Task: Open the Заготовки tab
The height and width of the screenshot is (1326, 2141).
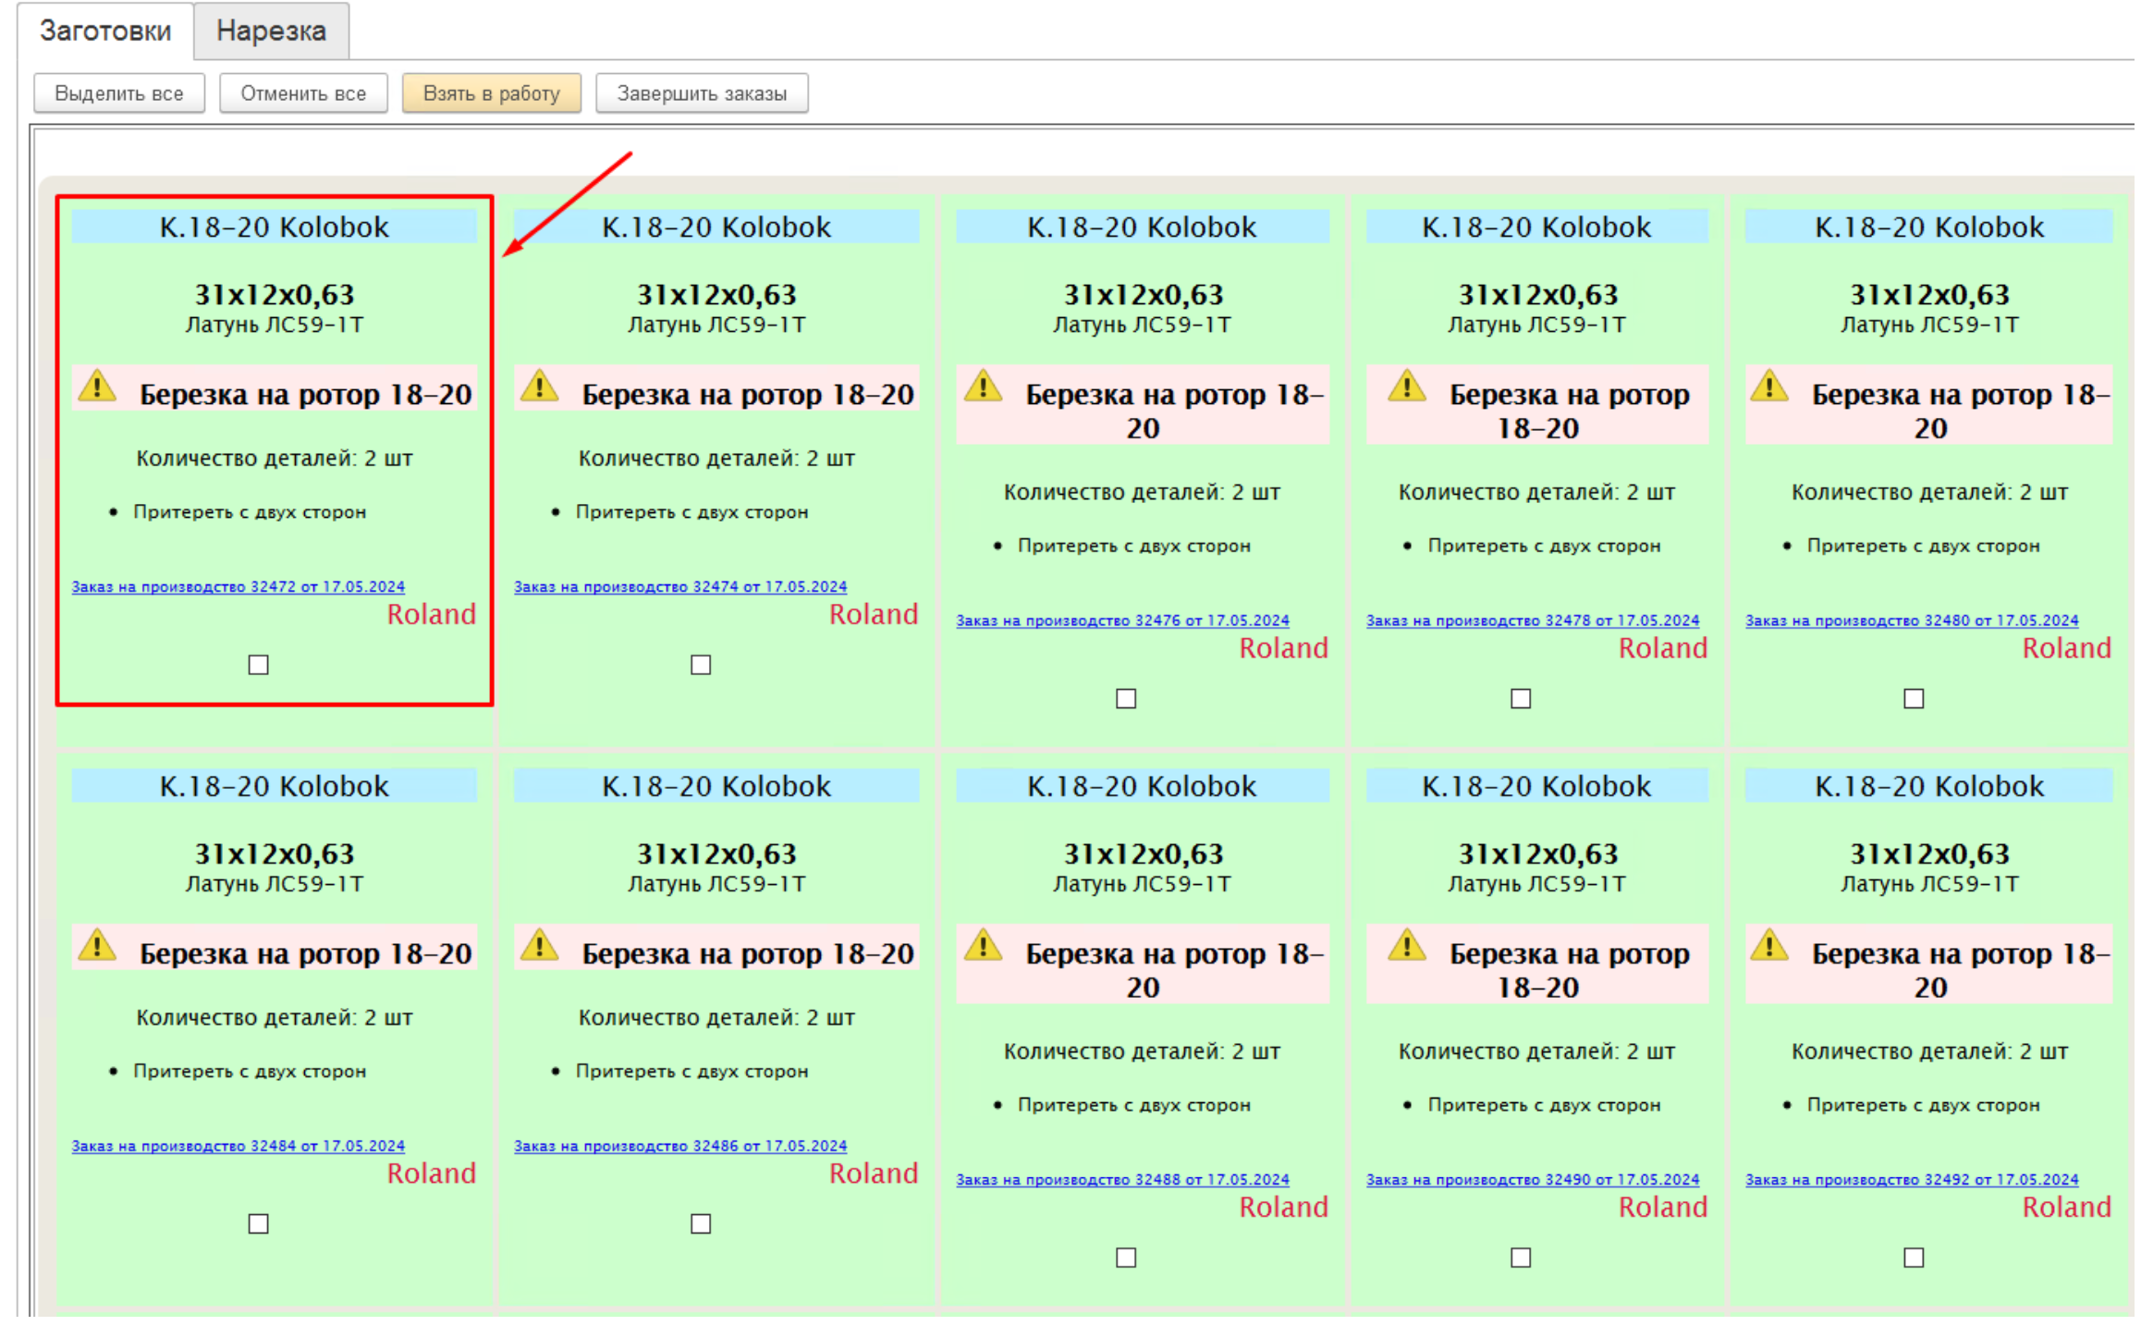Action: (105, 31)
